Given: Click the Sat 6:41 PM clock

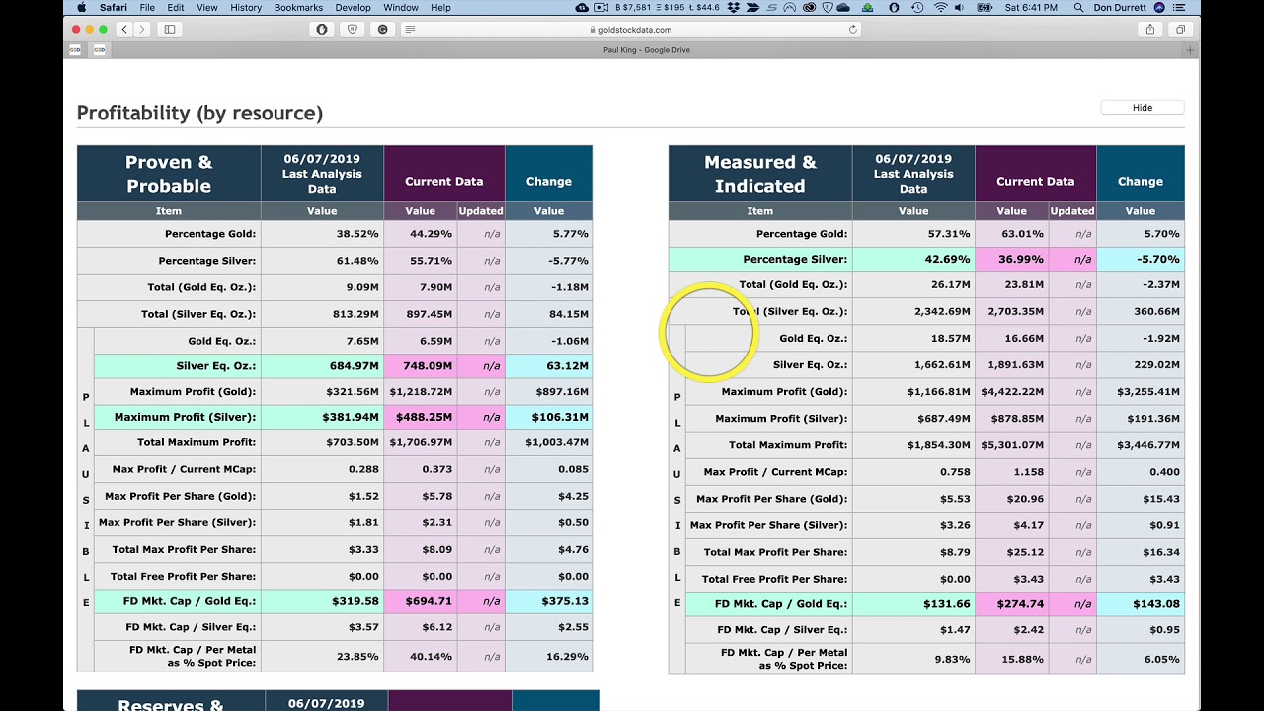Looking at the screenshot, I should 1031,7.
